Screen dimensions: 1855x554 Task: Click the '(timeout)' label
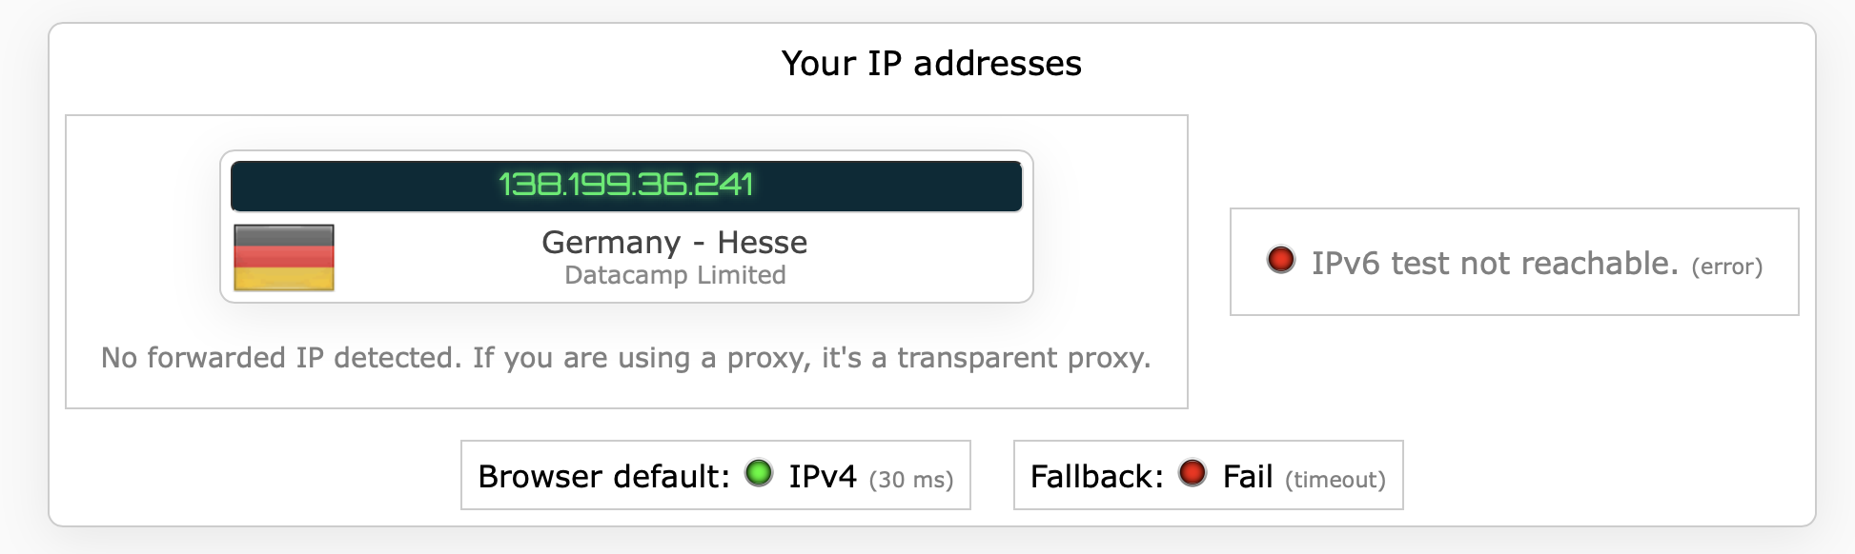click(1335, 480)
